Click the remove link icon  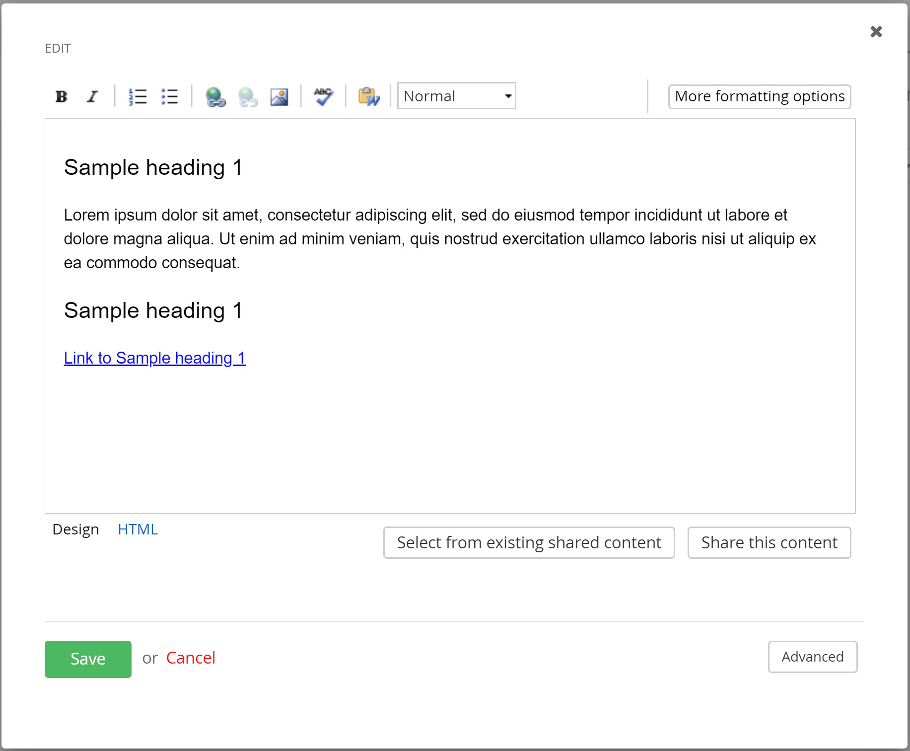click(248, 97)
